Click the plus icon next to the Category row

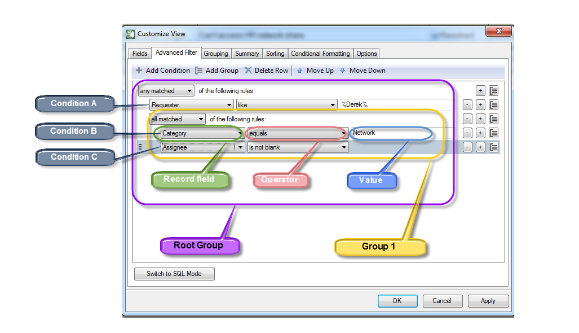(x=480, y=133)
